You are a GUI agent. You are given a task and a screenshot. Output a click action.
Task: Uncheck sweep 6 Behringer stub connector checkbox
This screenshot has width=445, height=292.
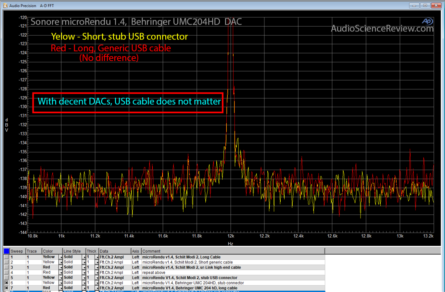pyautogui.click(x=6, y=283)
